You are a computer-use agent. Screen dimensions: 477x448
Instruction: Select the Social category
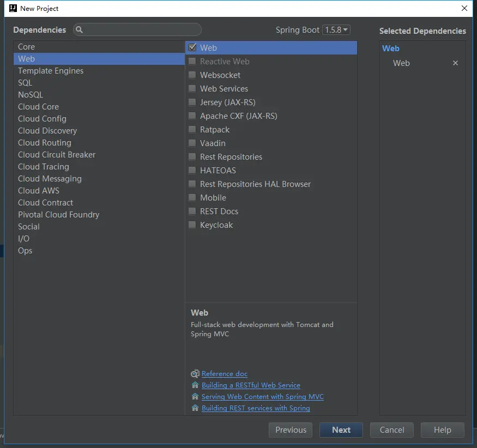99,227
